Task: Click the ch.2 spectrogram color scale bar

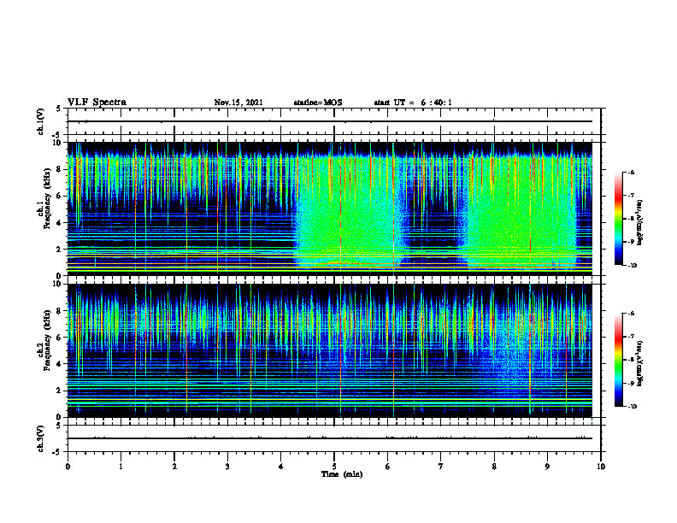Action: (x=619, y=360)
